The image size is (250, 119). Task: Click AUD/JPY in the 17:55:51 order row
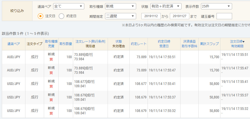click(x=13, y=57)
